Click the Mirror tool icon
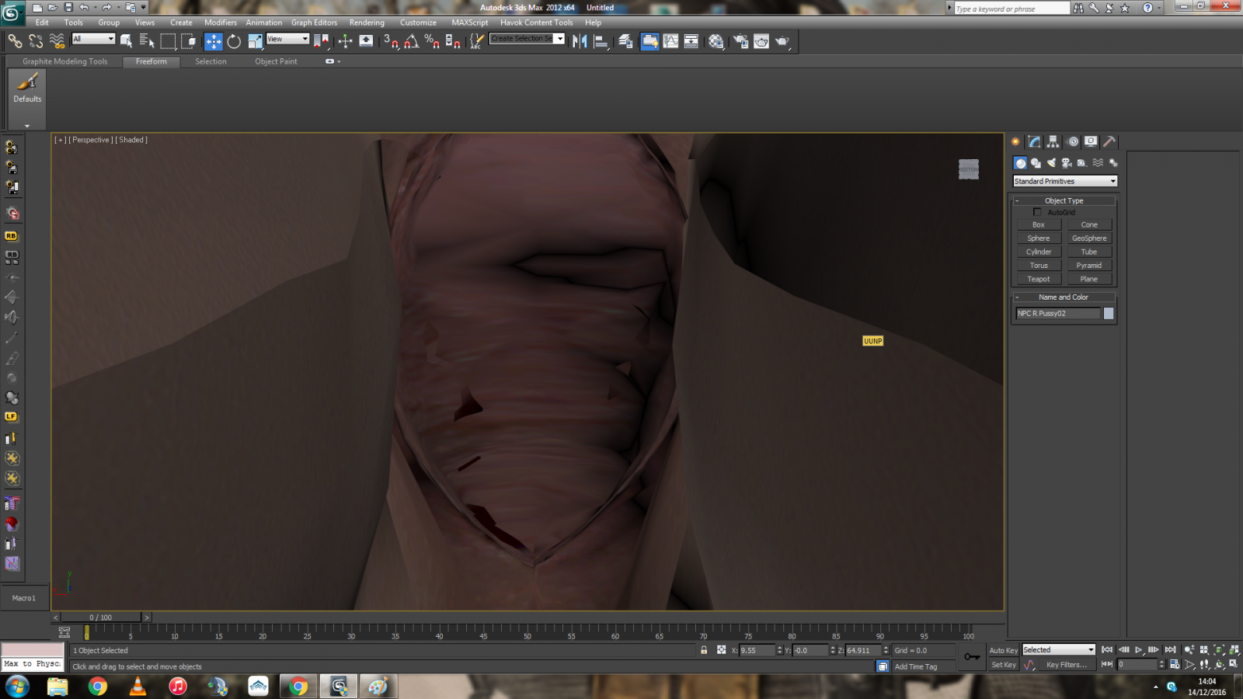Image resolution: width=1243 pixels, height=699 pixels. point(580,41)
